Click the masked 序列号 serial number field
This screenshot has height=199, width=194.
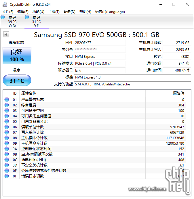[100, 50]
